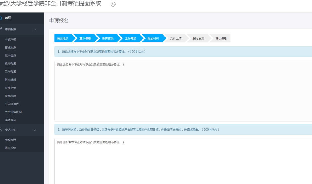Select the 工作背景 step tab
312x184 pixels.
coord(130,39)
